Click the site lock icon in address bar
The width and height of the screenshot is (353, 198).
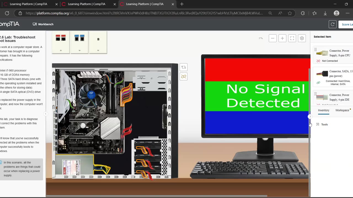20,13
